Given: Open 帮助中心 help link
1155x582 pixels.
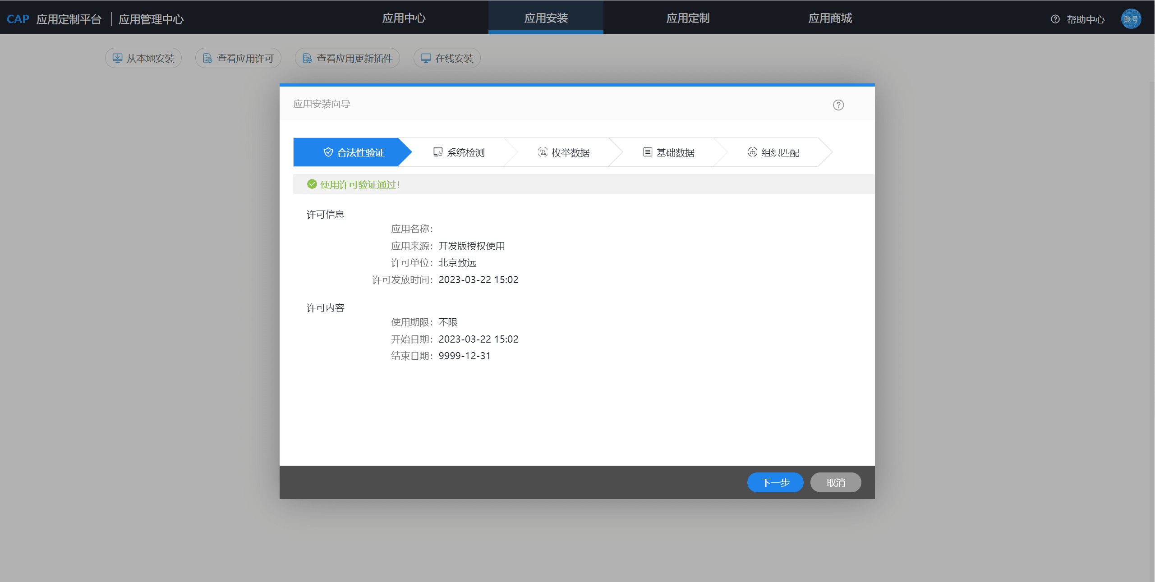Looking at the screenshot, I should coord(1086,19).
